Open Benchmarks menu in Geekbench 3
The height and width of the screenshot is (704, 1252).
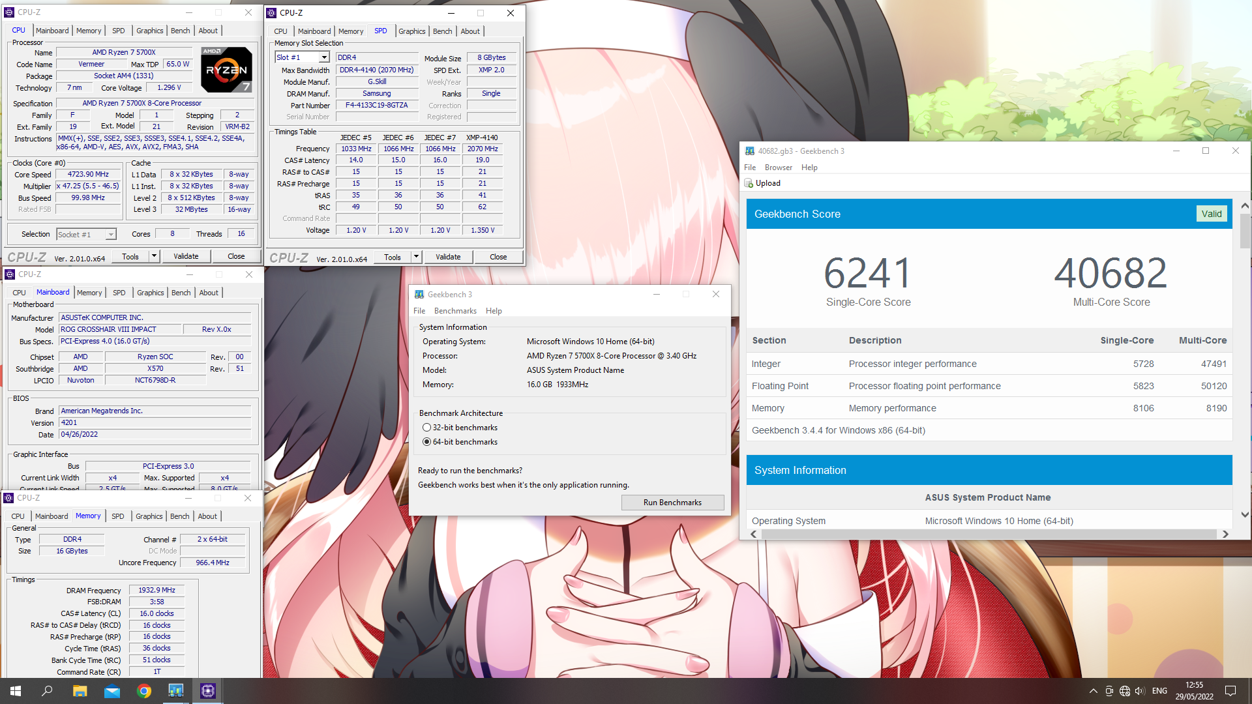(455, 311)
